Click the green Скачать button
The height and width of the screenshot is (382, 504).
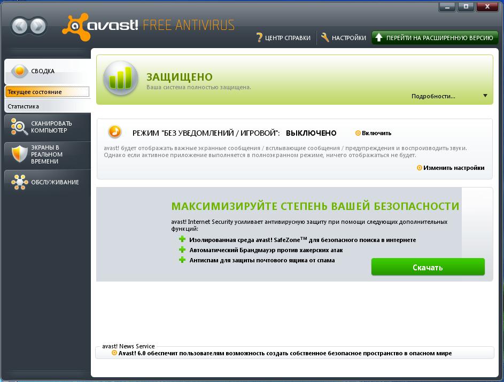tap(428, 267)
